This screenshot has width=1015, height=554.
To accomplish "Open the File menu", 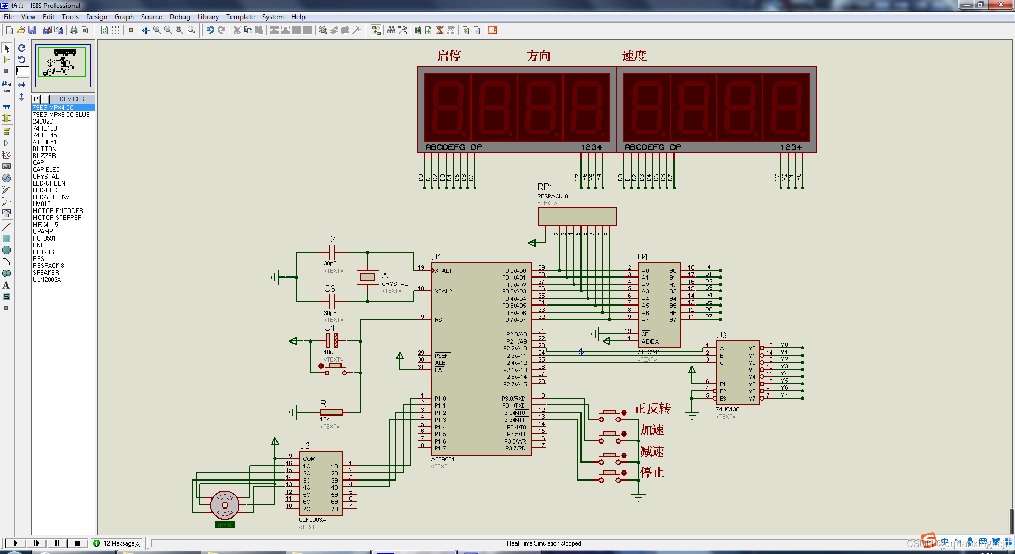I will [x=8, y=16].
